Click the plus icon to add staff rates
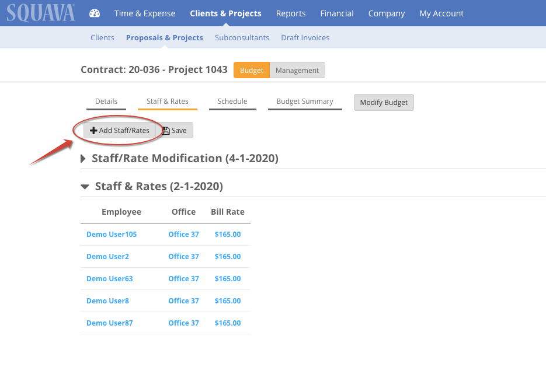The width and height of the screenshot is (546, 367). click(93, 130)
